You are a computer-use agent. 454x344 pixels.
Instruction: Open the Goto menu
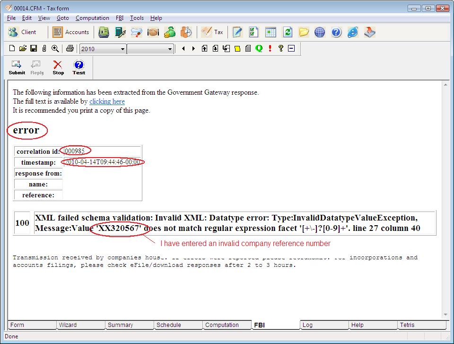pos(63,18)
